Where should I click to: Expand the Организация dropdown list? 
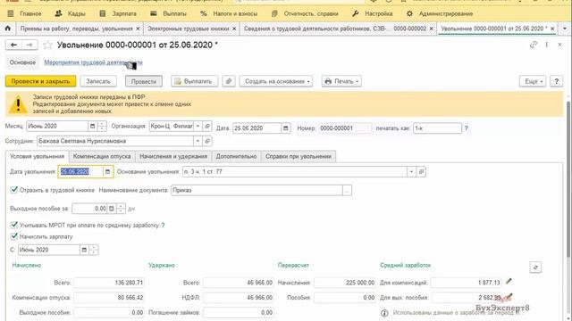pos(198,127)
